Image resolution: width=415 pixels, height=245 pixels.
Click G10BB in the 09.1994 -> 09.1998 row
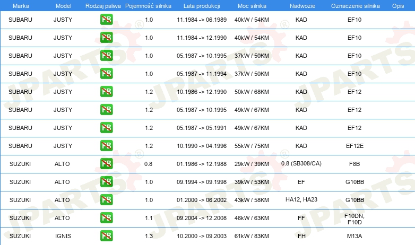pyautogui.click(x=355, y=182)
